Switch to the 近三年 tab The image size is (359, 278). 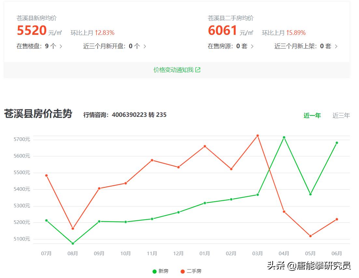click(341, 116)
